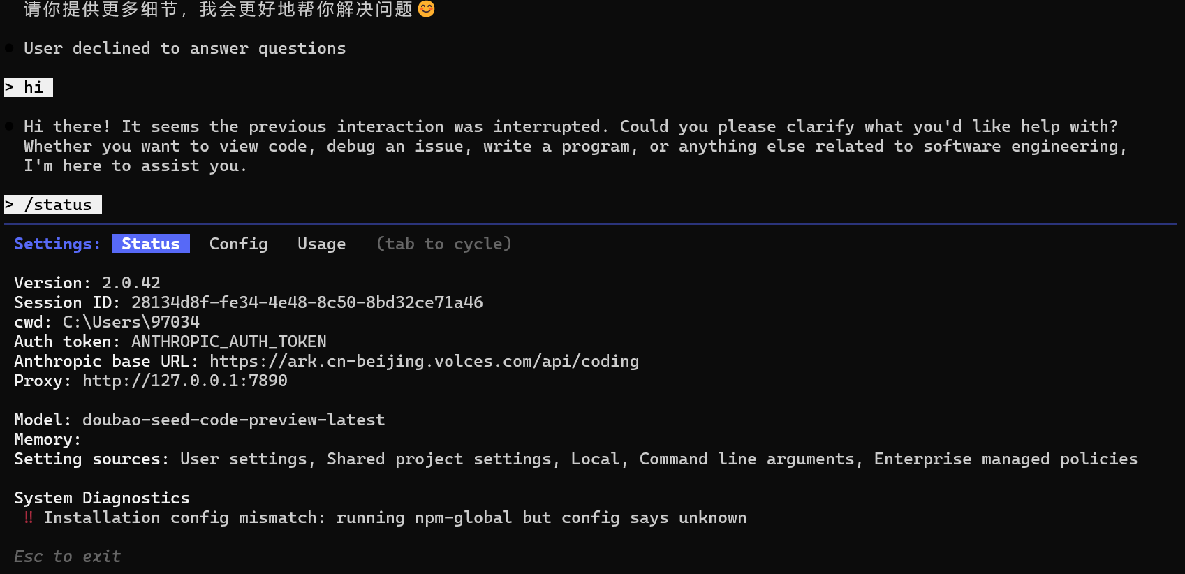Switch to the Config tab
The image size is (1185, 574).
[238, 244]
